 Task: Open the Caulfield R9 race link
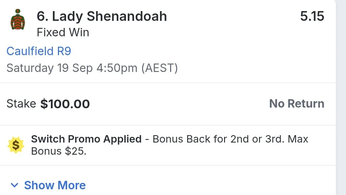coord(39,51)
